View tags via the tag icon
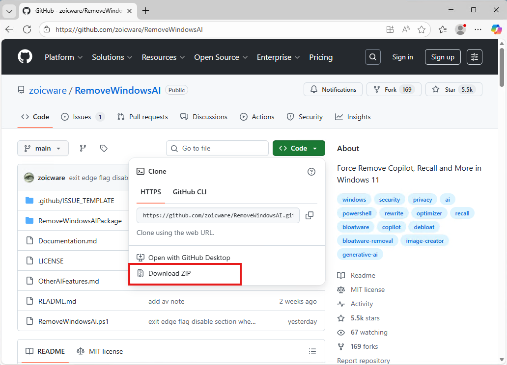This screenshot has height=365, width=507. 104,148
